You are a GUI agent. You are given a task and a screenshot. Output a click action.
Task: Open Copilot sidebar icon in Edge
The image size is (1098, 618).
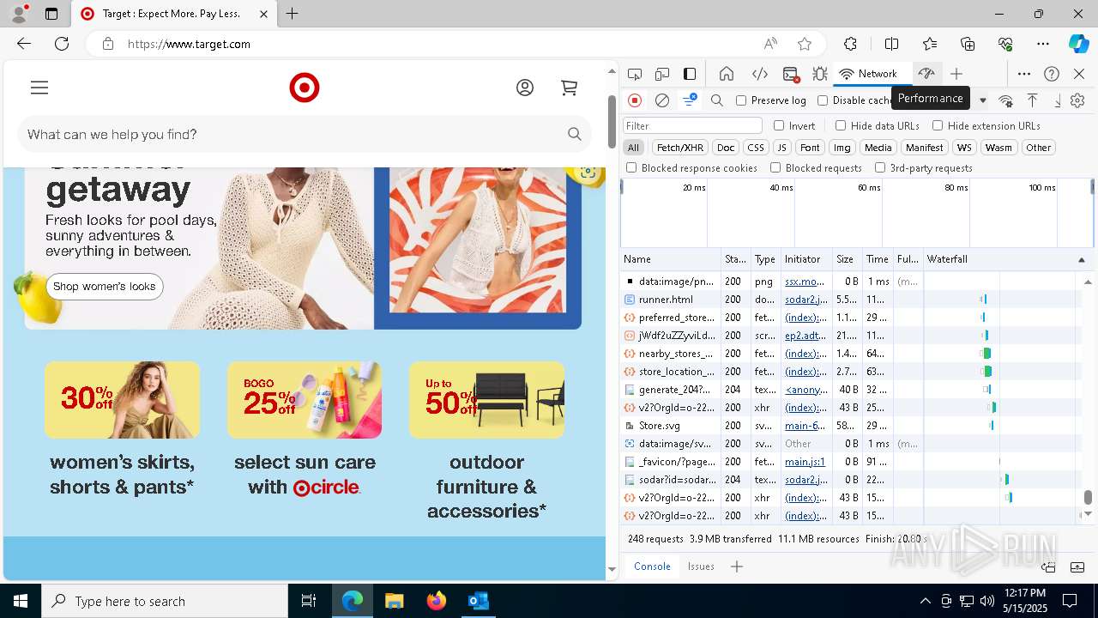[x=1078, y=44]
